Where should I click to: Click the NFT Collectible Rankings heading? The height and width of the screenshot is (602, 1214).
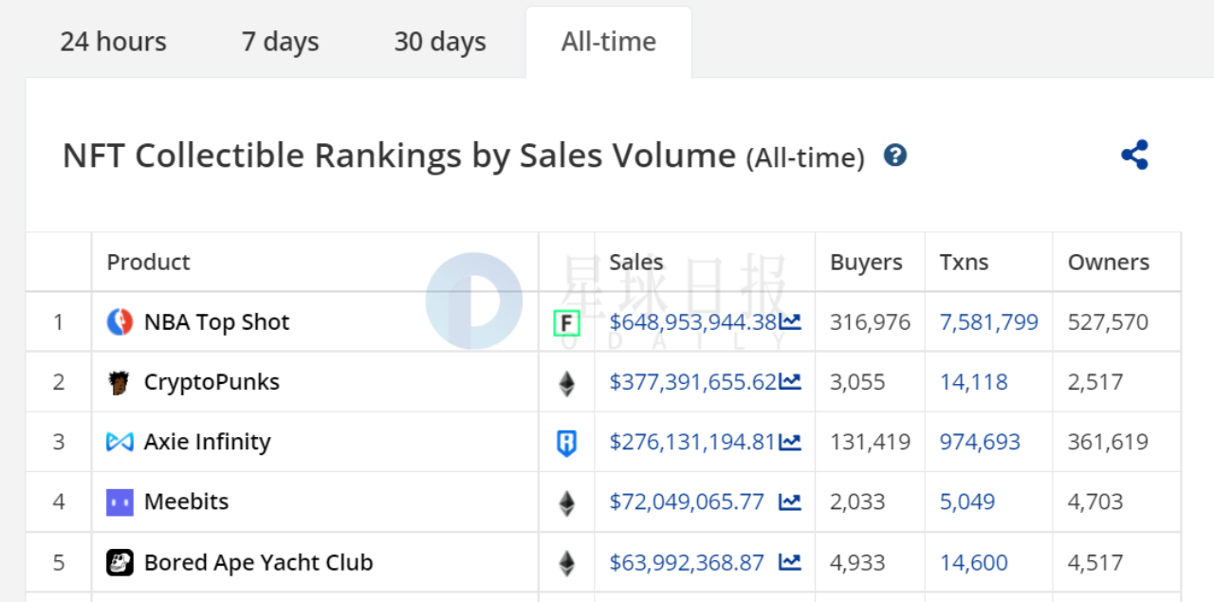point(464,156)
